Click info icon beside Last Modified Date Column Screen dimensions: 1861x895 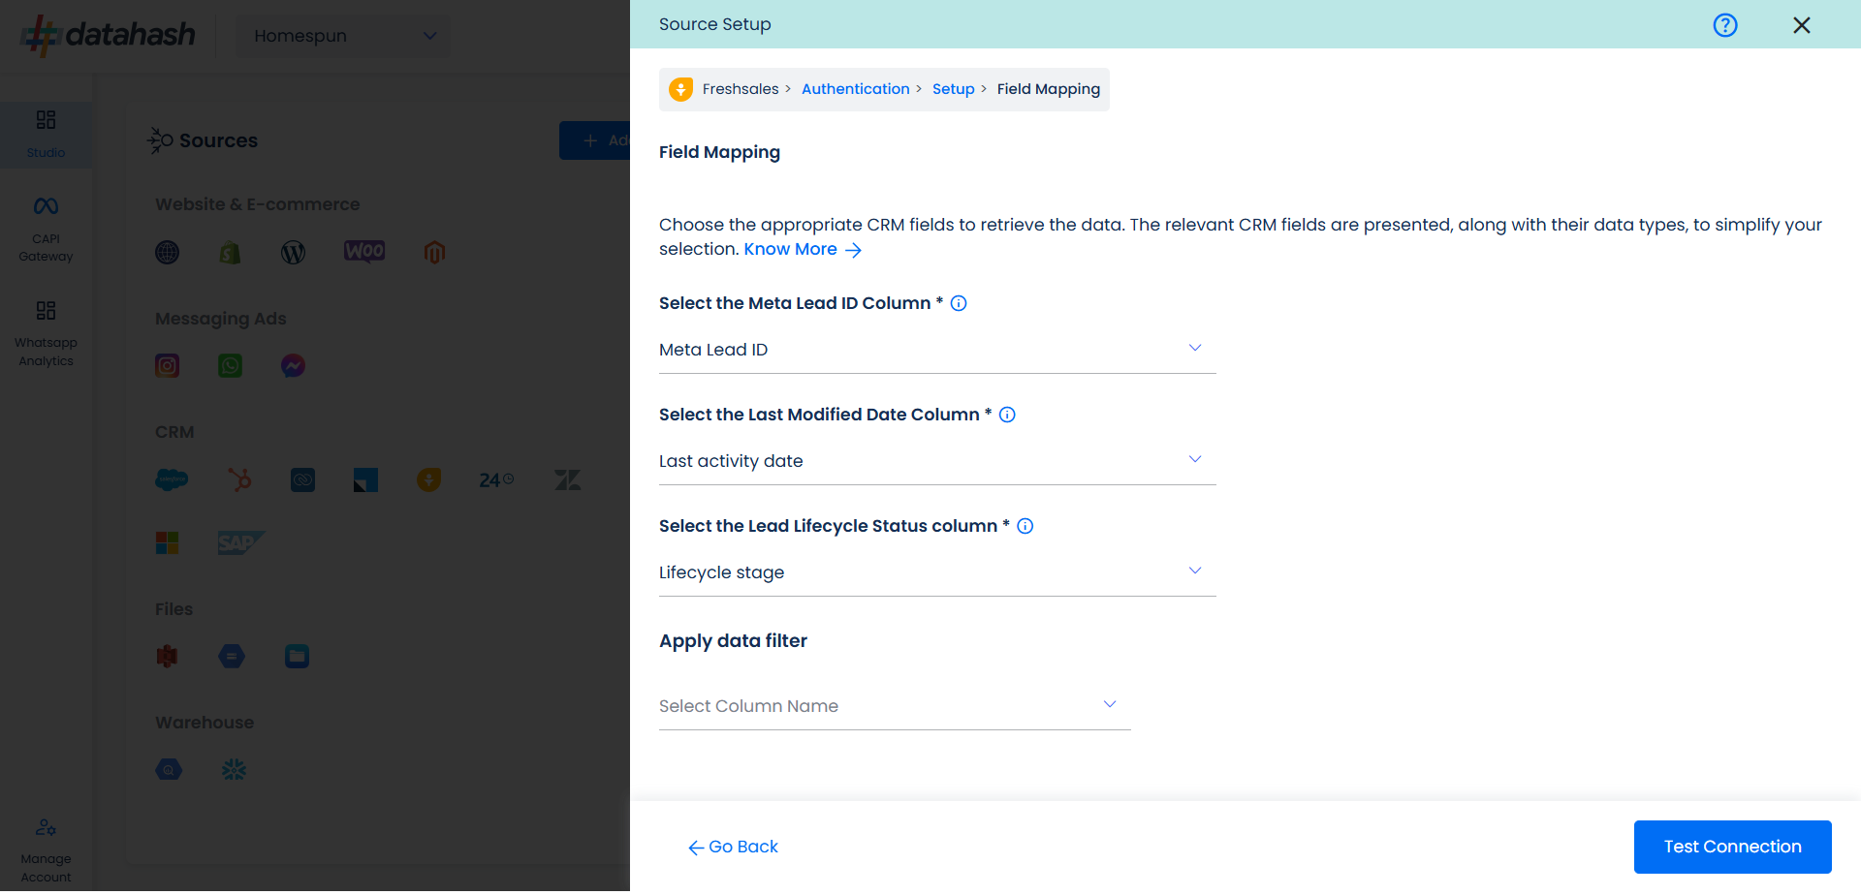point(1007,415)
